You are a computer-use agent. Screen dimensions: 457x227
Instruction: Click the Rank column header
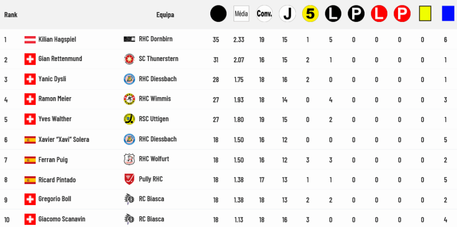tap(11, 15)
